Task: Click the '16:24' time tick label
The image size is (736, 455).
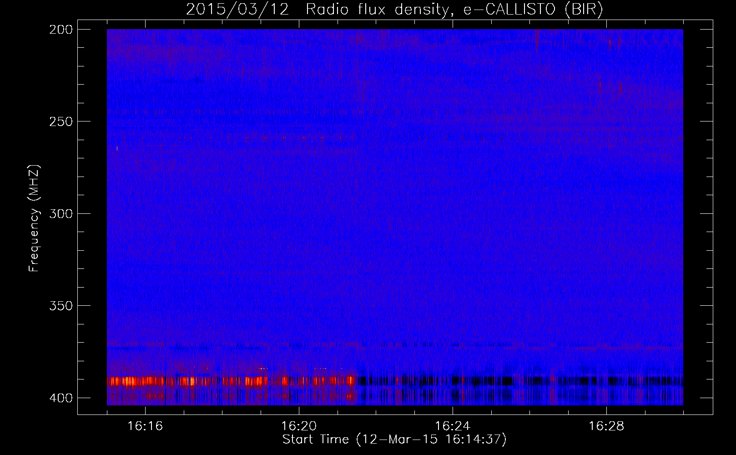Action: point(453,426)
